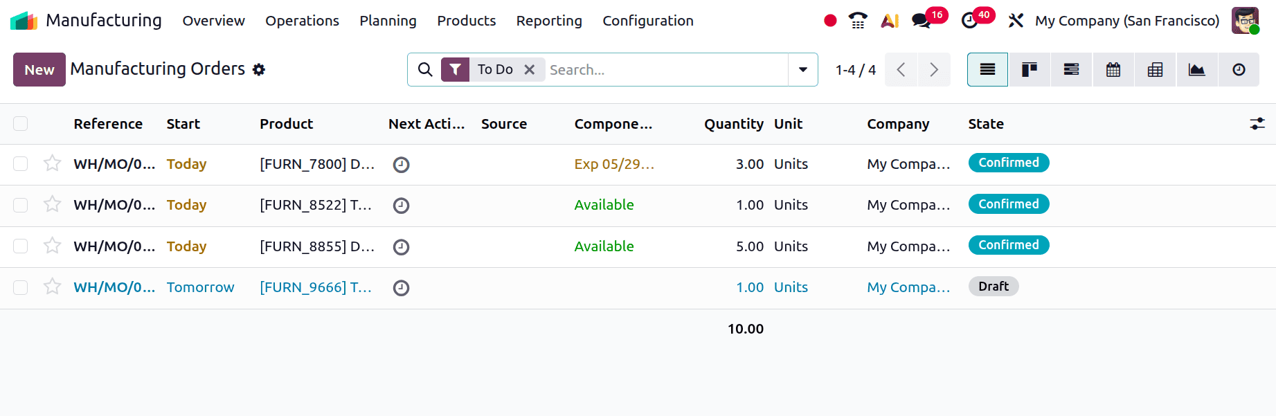Tick the FURN_8522 row checkbox

pos(21,205)
